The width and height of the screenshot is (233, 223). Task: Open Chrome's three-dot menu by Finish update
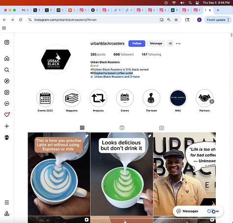coord(228,20)
